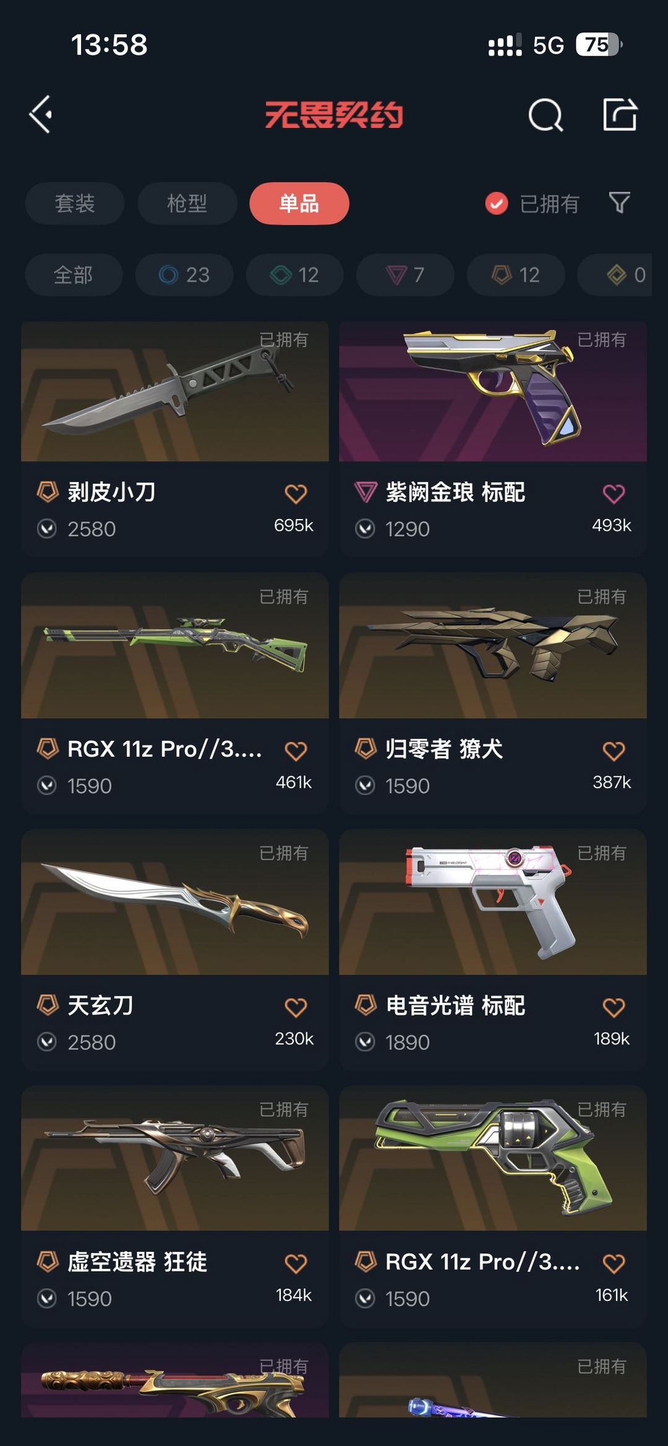Like the 天玄刀 heart icon
This screenshot has width=668, height=1446.
[x=296, y=1007]
